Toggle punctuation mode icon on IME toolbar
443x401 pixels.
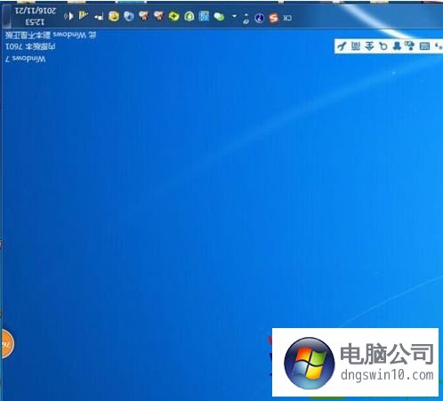(x=438, y=46)
